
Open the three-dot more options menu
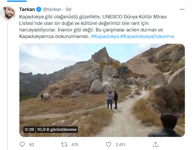[182, 9]
